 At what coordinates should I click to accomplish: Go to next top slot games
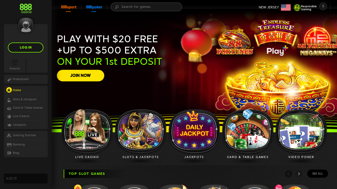299,174
